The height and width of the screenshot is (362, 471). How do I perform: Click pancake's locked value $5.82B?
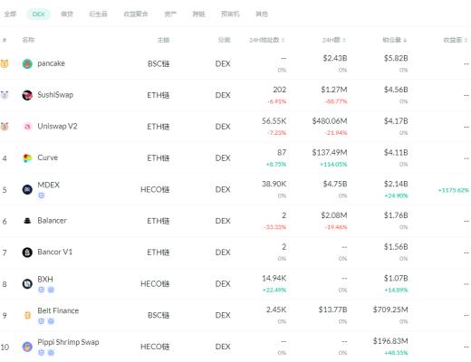pos(396,58)
